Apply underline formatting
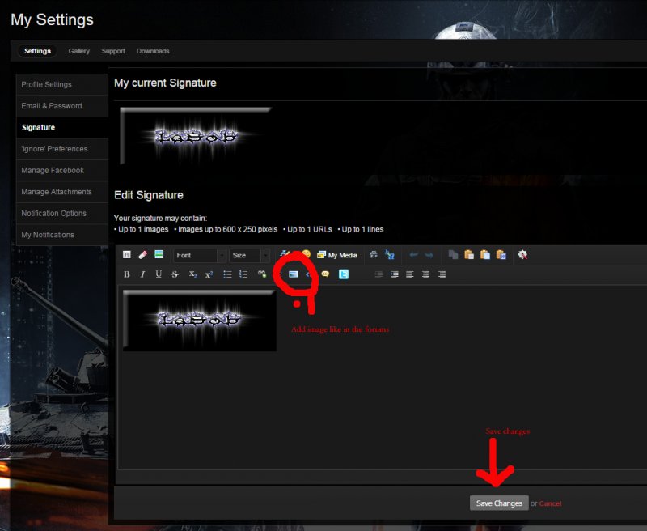 click(x=159, y=274)
